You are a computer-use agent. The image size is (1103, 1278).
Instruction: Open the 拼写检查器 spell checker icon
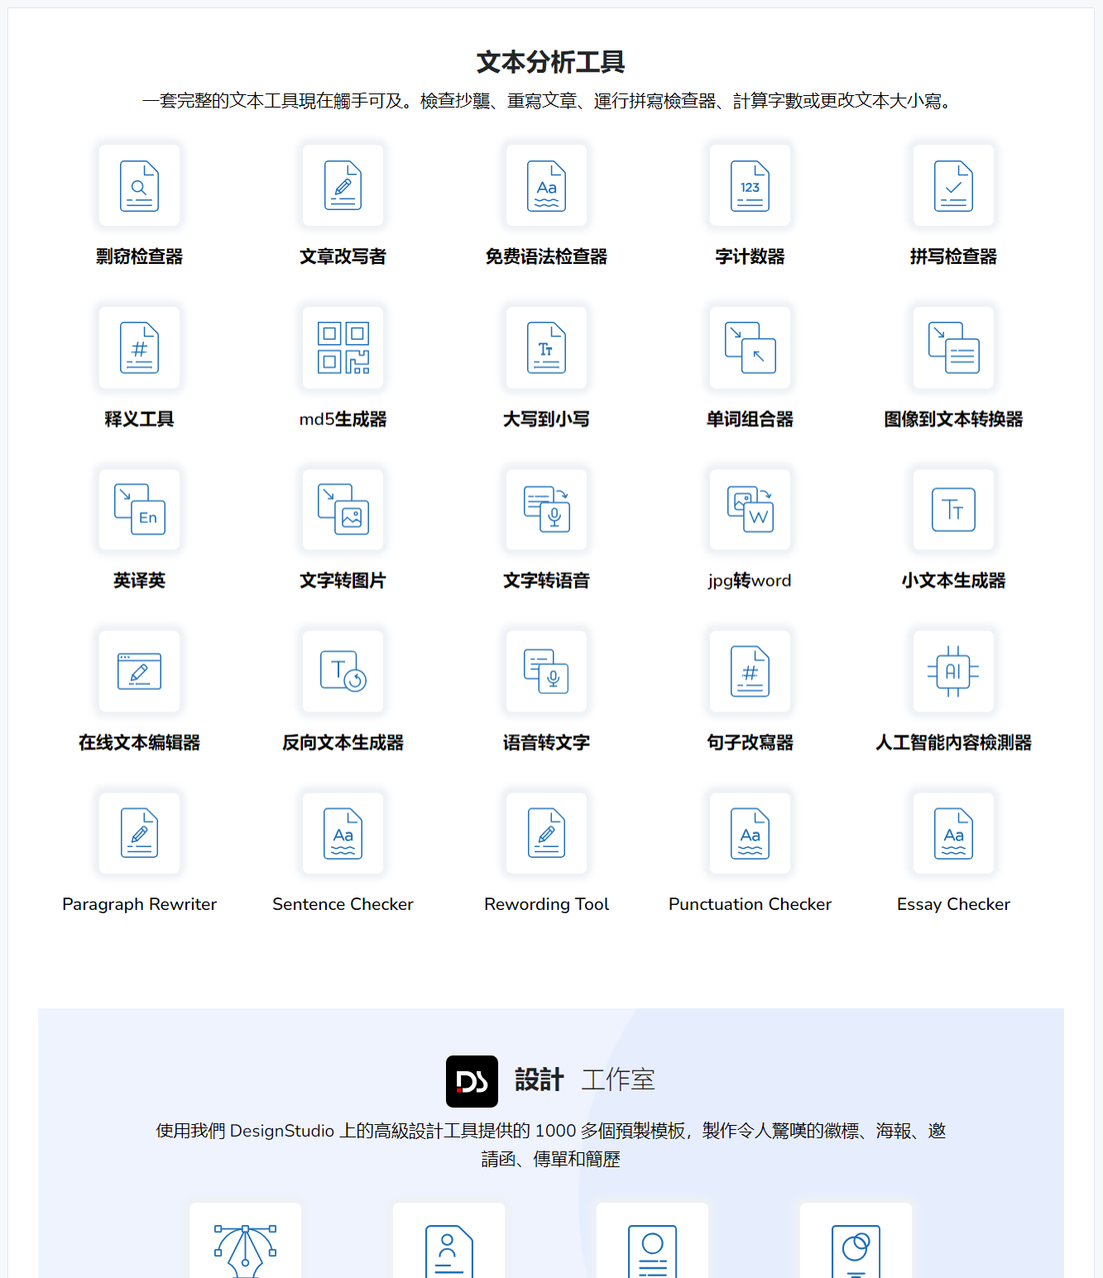coord(953,186)
